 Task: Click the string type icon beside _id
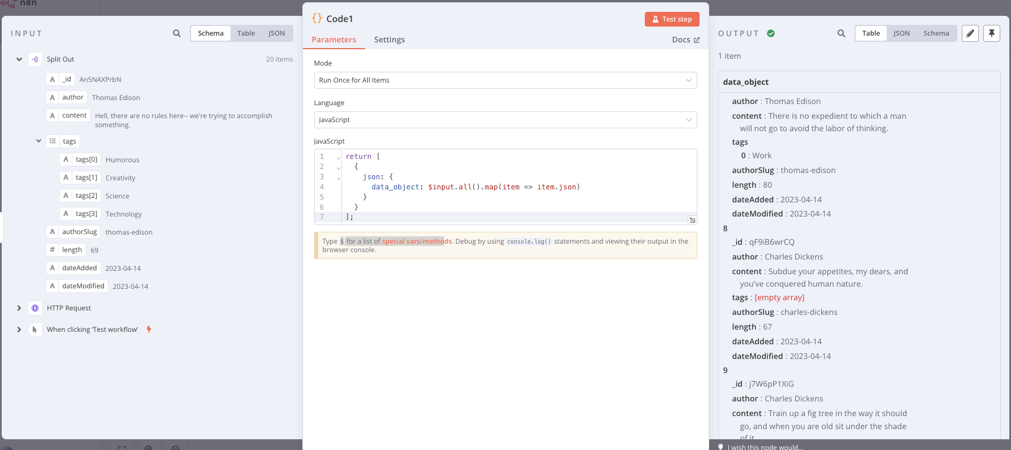(53, 80)
